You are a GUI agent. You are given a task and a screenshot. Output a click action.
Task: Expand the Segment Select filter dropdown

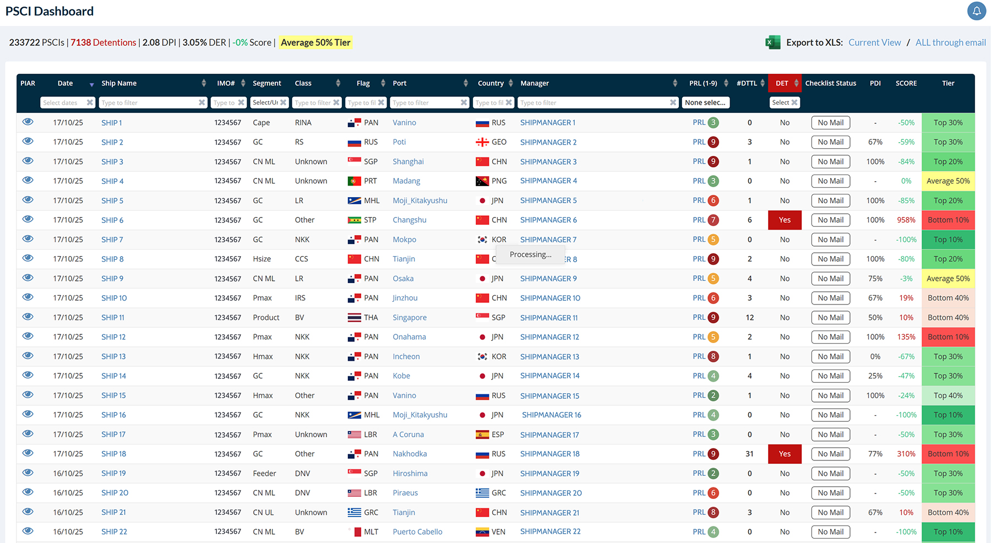click(269, 102)
